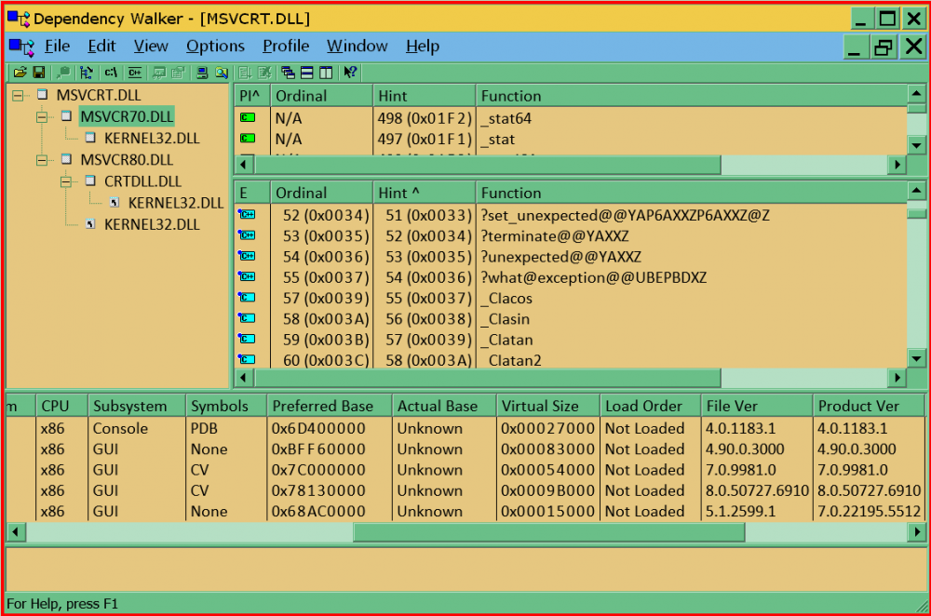Click the Configure Search Order icon

tap(222, 73)
